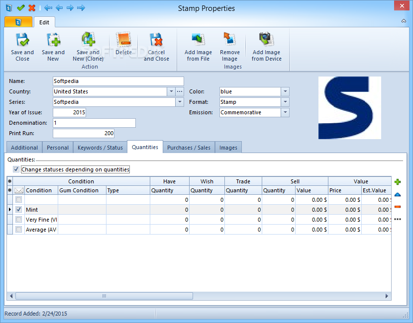
Task: Click the Est.Value column header
Action: tap(376, 190)
